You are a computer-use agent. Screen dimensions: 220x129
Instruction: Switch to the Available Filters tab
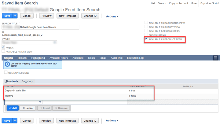59,58
